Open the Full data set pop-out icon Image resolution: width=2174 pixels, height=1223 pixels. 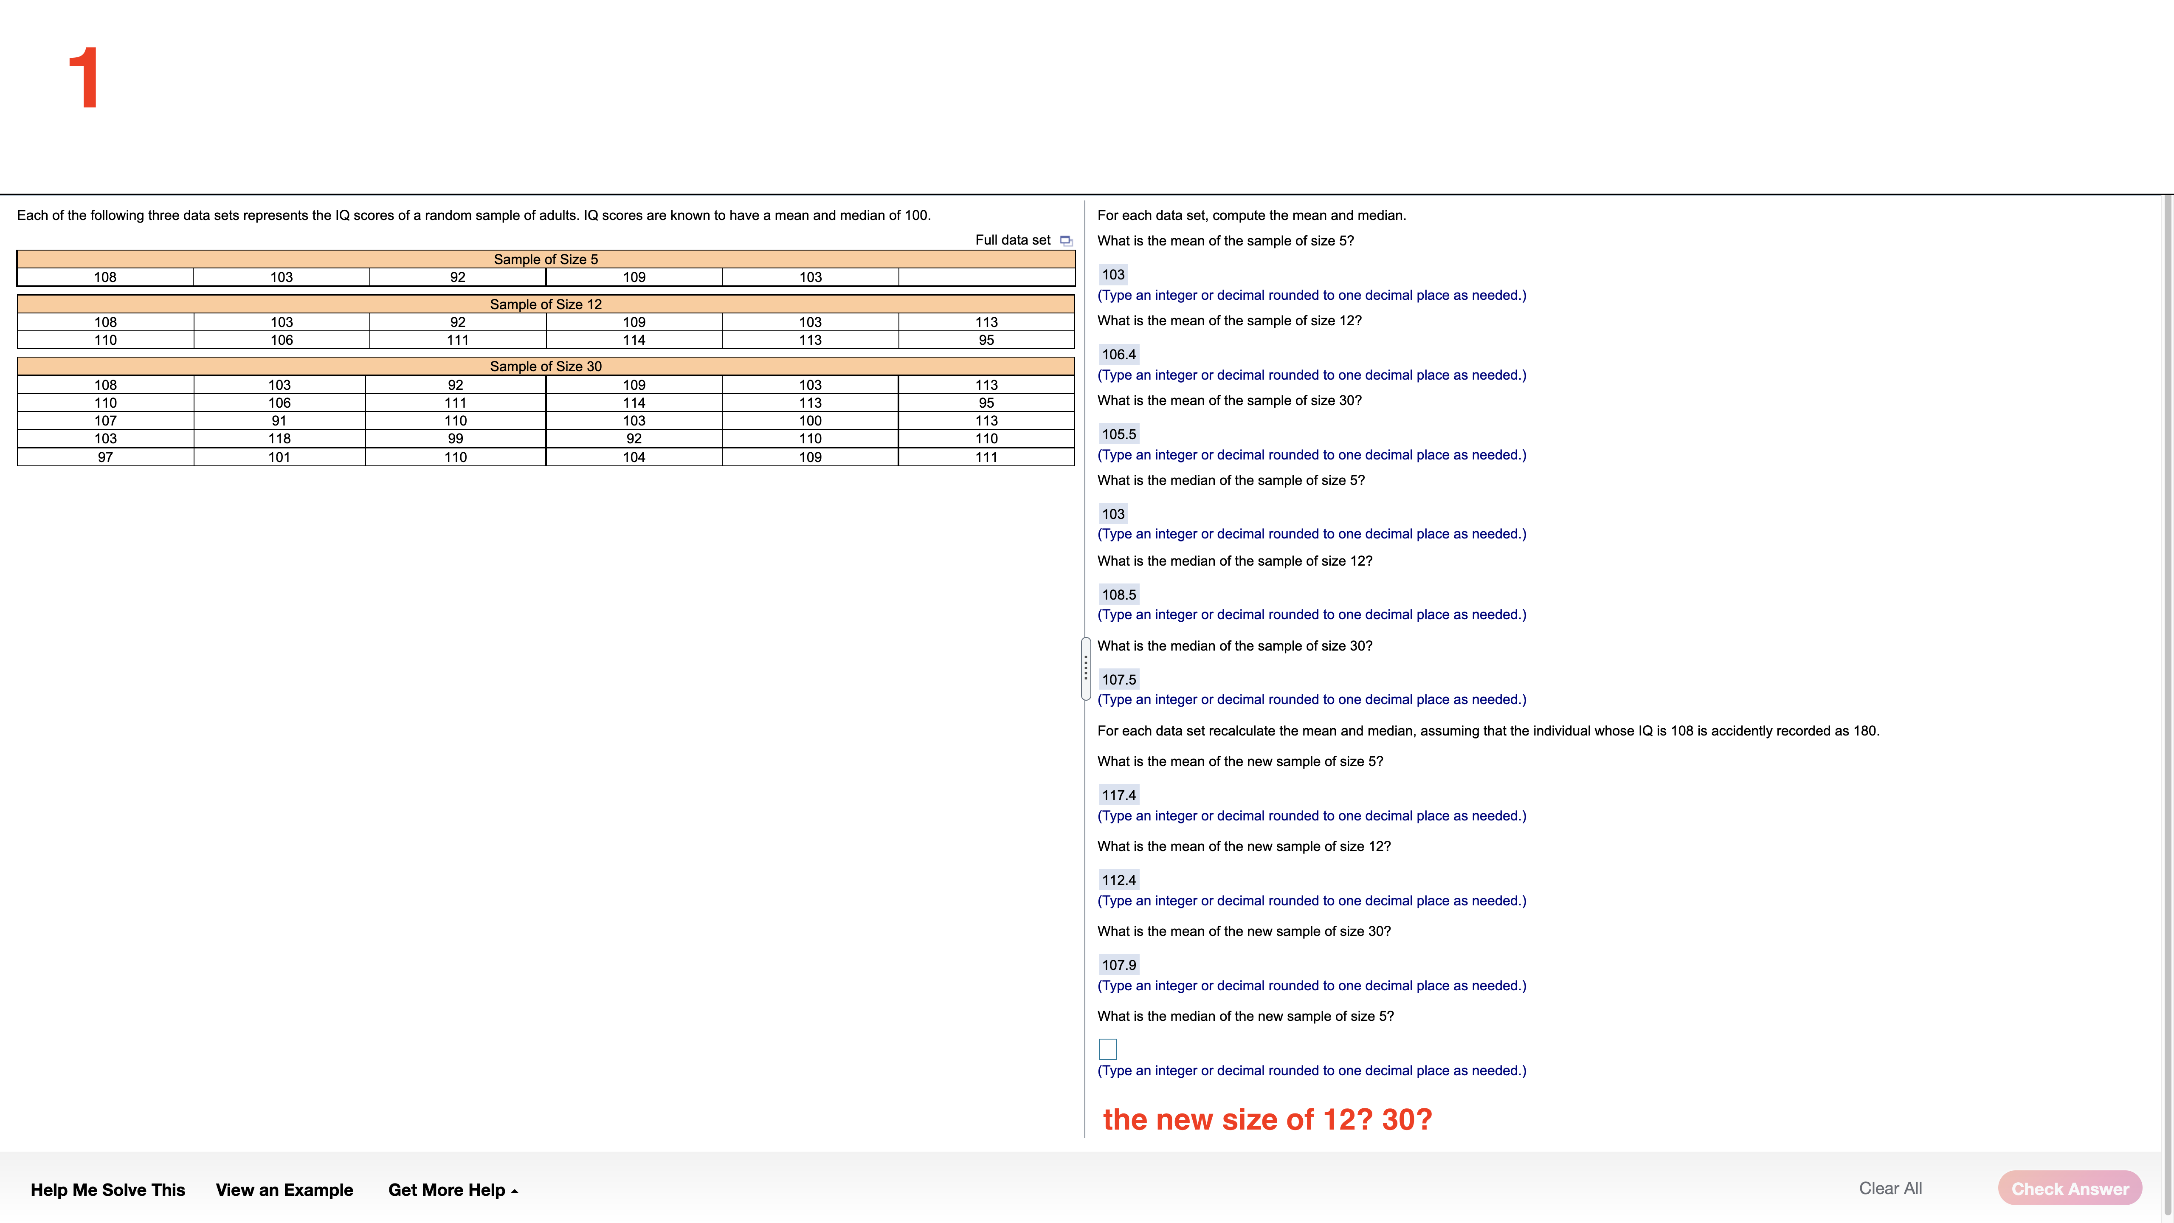[x=1066, y=240]
